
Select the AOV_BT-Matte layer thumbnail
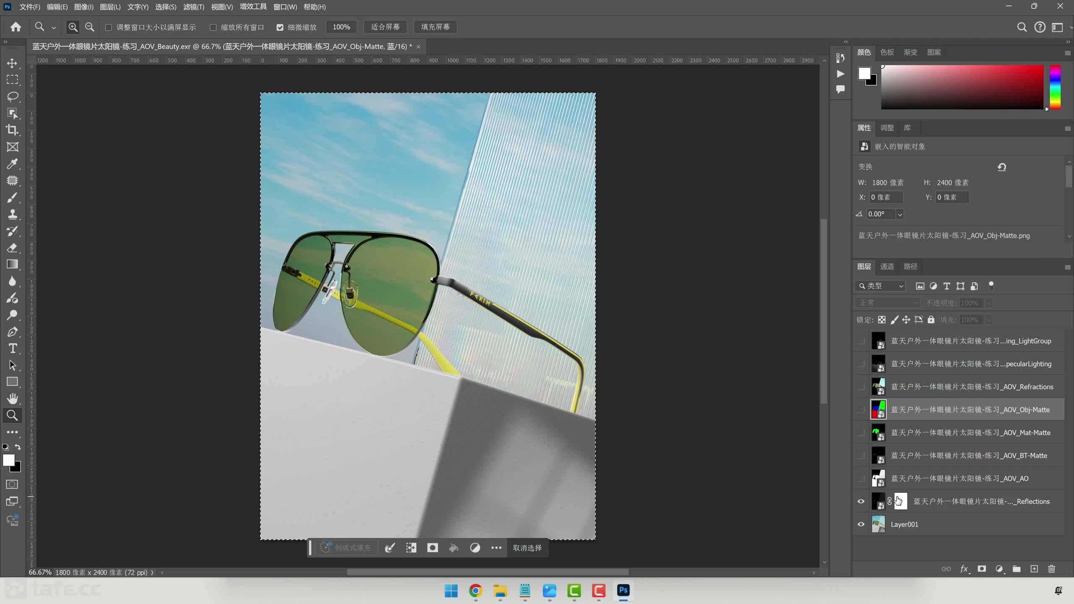(878, 456)
